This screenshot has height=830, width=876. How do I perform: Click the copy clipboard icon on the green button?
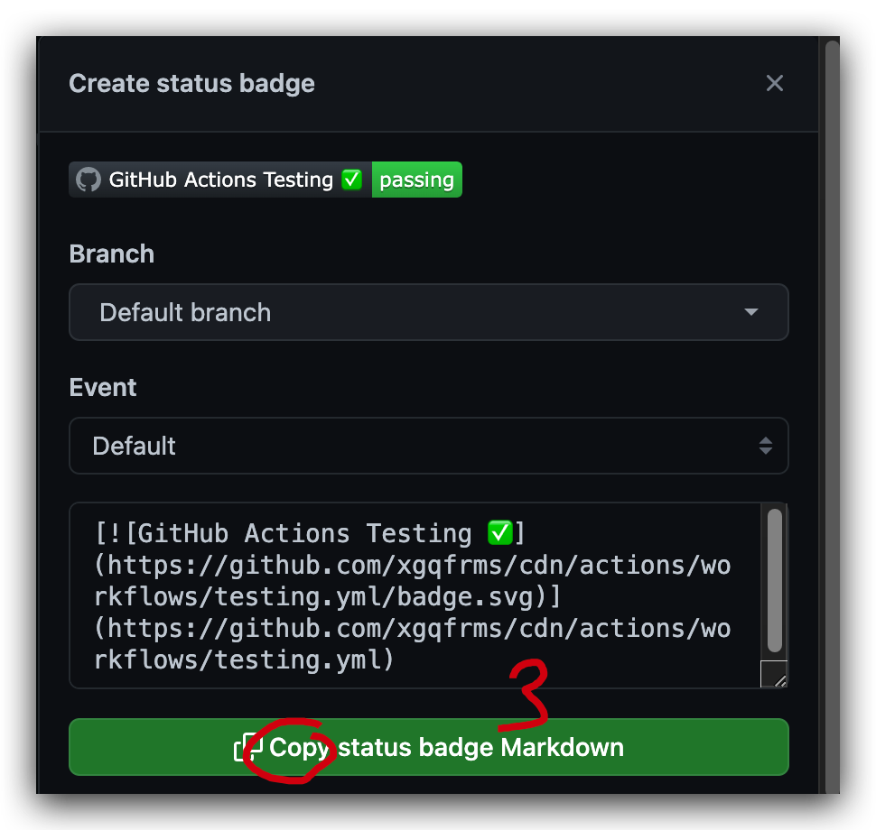(247, 747)
